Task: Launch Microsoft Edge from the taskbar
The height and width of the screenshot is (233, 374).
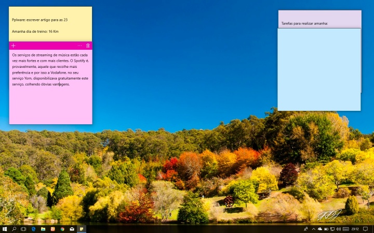Action: pyautogui.click(x=33, y=228)
